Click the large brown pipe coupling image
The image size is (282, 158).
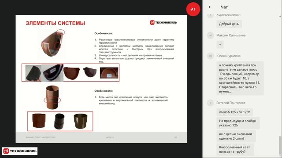click(x=52, y=97)
